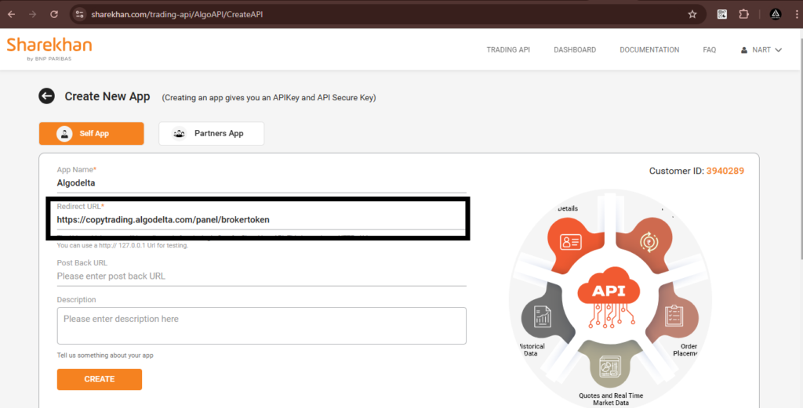Click the CREATE button
This screenshot has height=408, width=803.
(100, 379)
